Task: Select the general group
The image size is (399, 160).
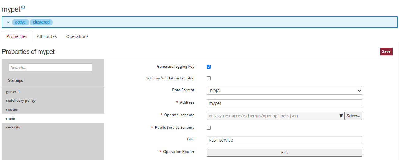Action: [13, 92]
